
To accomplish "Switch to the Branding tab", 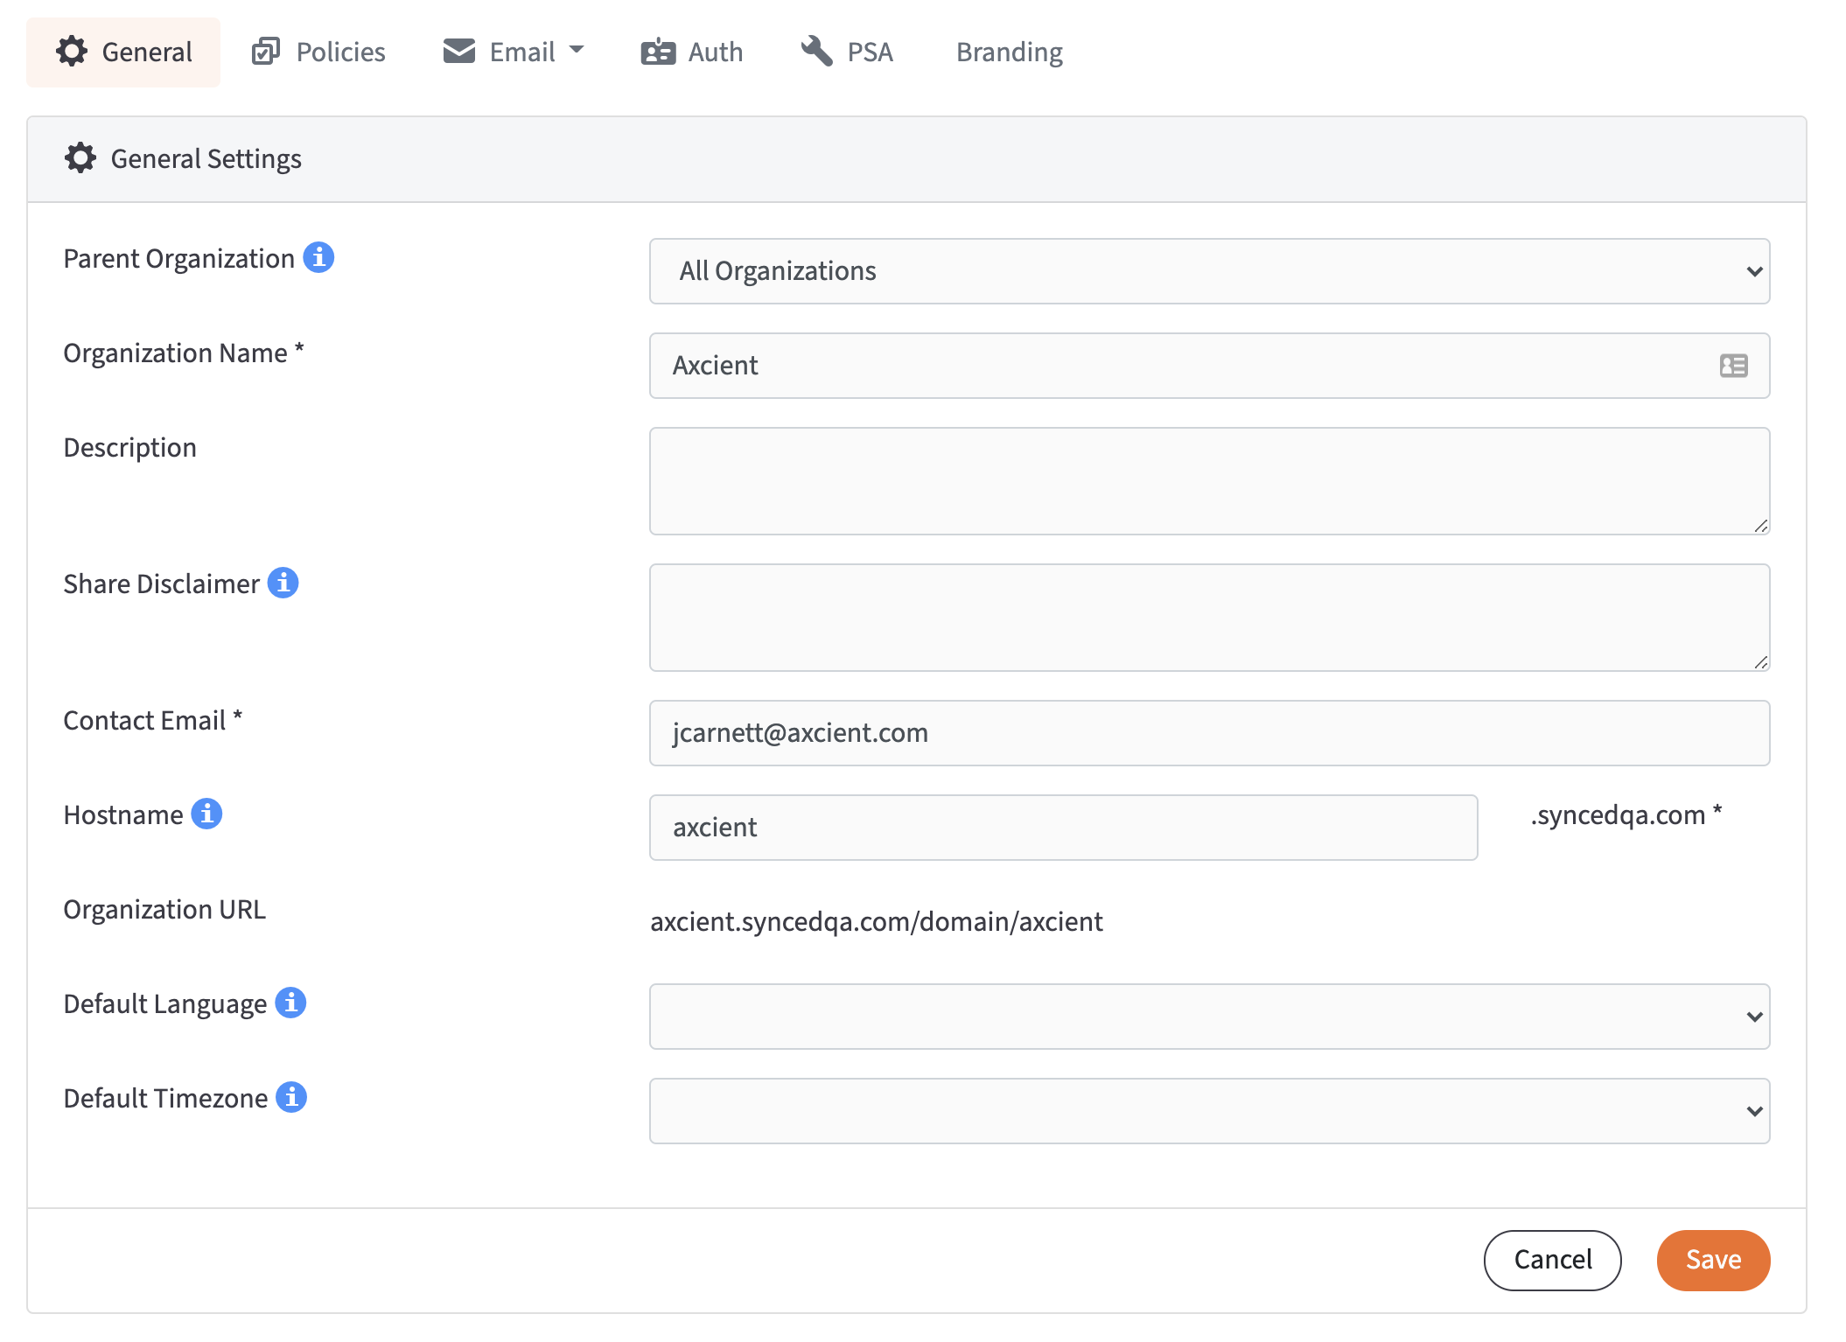I will pos(1010,52).
